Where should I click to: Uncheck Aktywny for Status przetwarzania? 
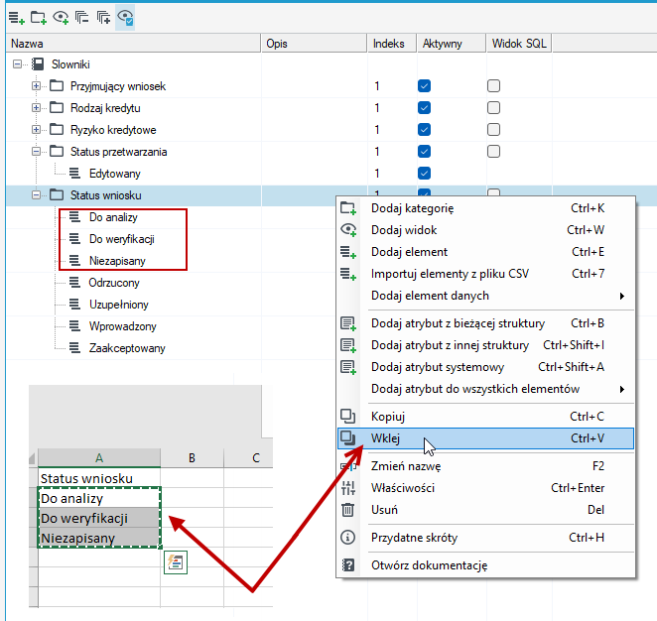[424, 151]
